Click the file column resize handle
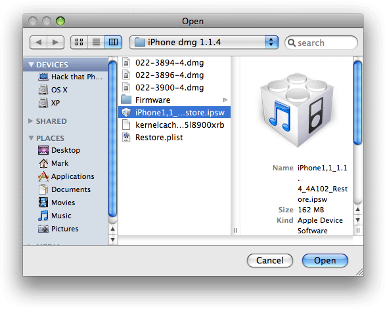This screenshot has height=310, width=385. coord(236,230)
